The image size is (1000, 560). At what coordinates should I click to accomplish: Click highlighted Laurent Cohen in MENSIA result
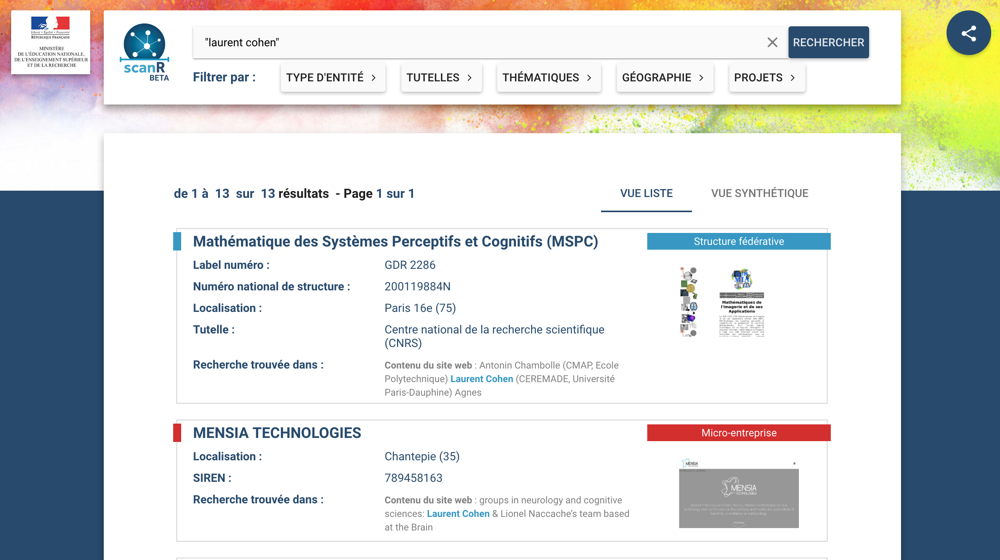click(x=458, y=514)
